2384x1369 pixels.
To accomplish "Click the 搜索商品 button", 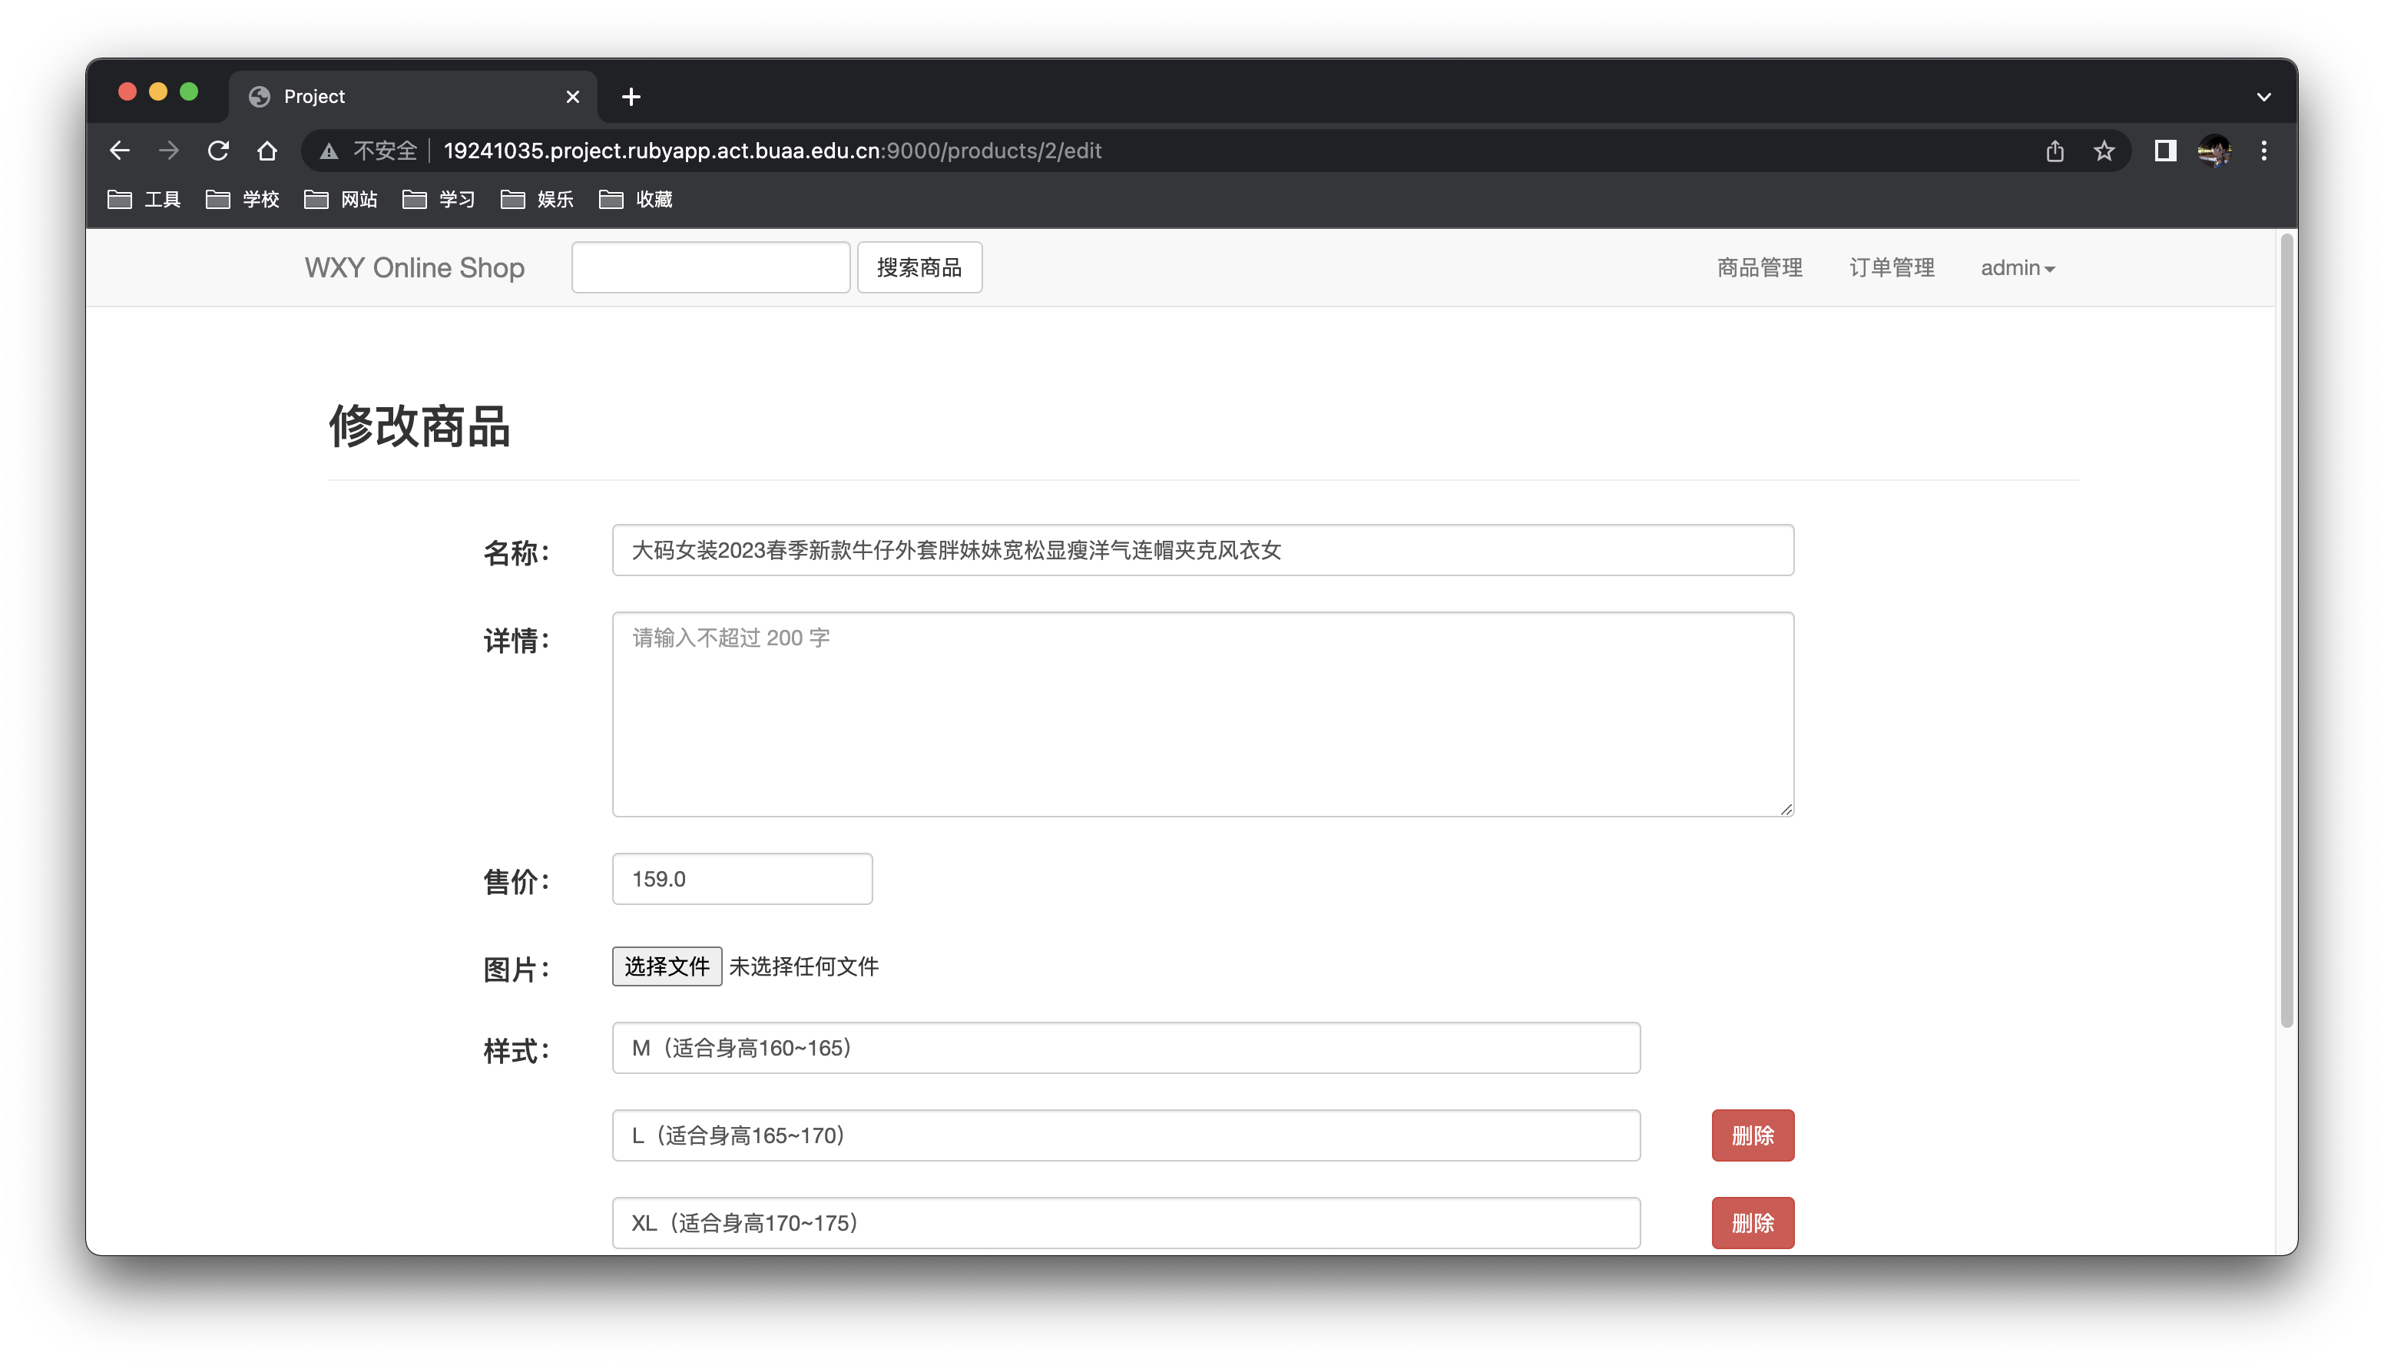I will point(919,268).
